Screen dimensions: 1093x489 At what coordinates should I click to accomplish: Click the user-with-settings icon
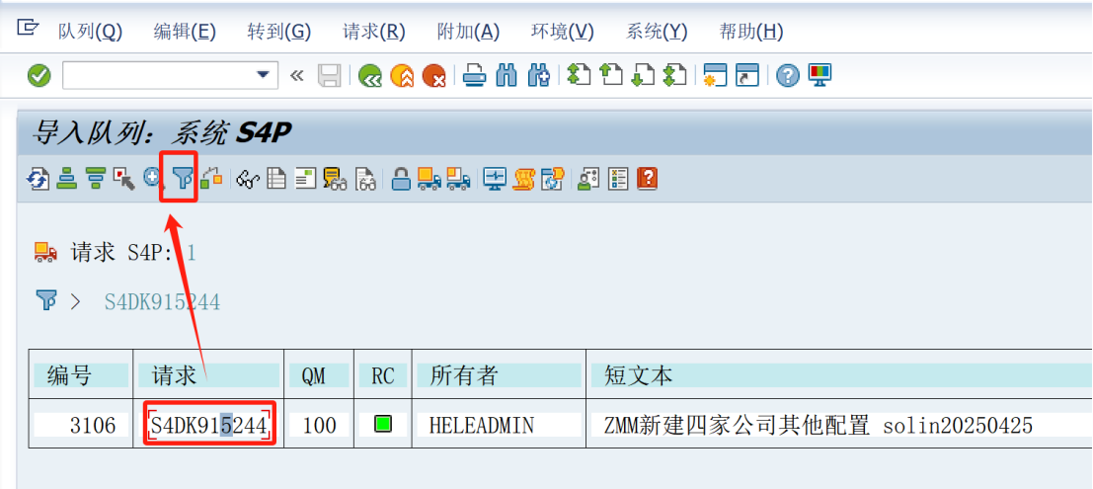589,179
